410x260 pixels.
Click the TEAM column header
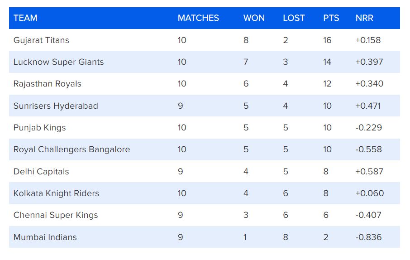pyautogui.click(x=25, y=18)
